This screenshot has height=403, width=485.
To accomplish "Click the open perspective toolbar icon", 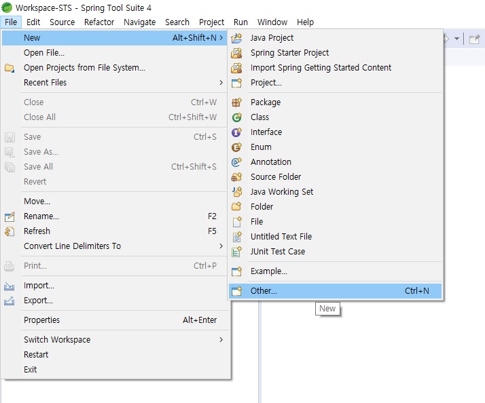I will coord(475,39).
